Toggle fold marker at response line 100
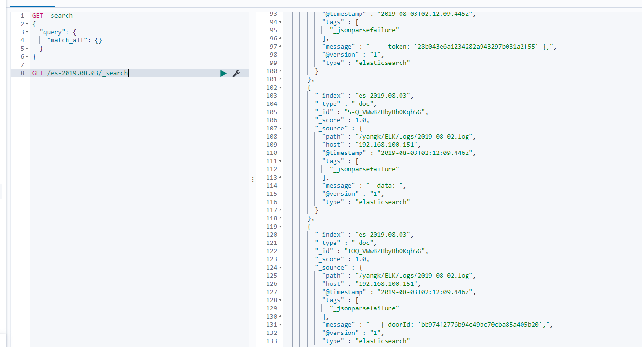This screenshot has height=347, width=642. (x=281, y=71)
